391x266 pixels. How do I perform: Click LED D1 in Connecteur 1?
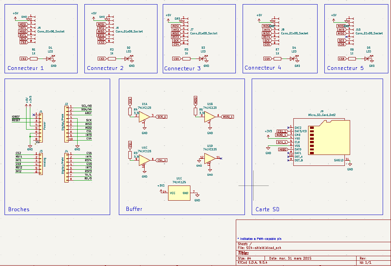pyautogui.click(x=48, y=59)
